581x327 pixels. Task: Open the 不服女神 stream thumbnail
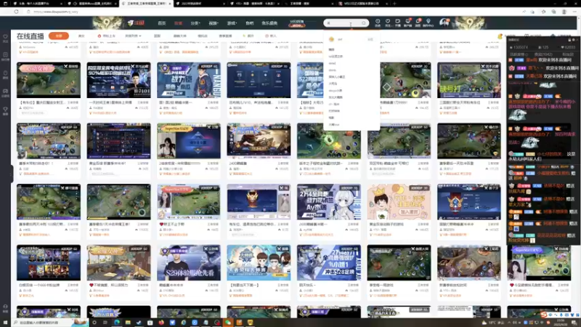tap(118, 262)
